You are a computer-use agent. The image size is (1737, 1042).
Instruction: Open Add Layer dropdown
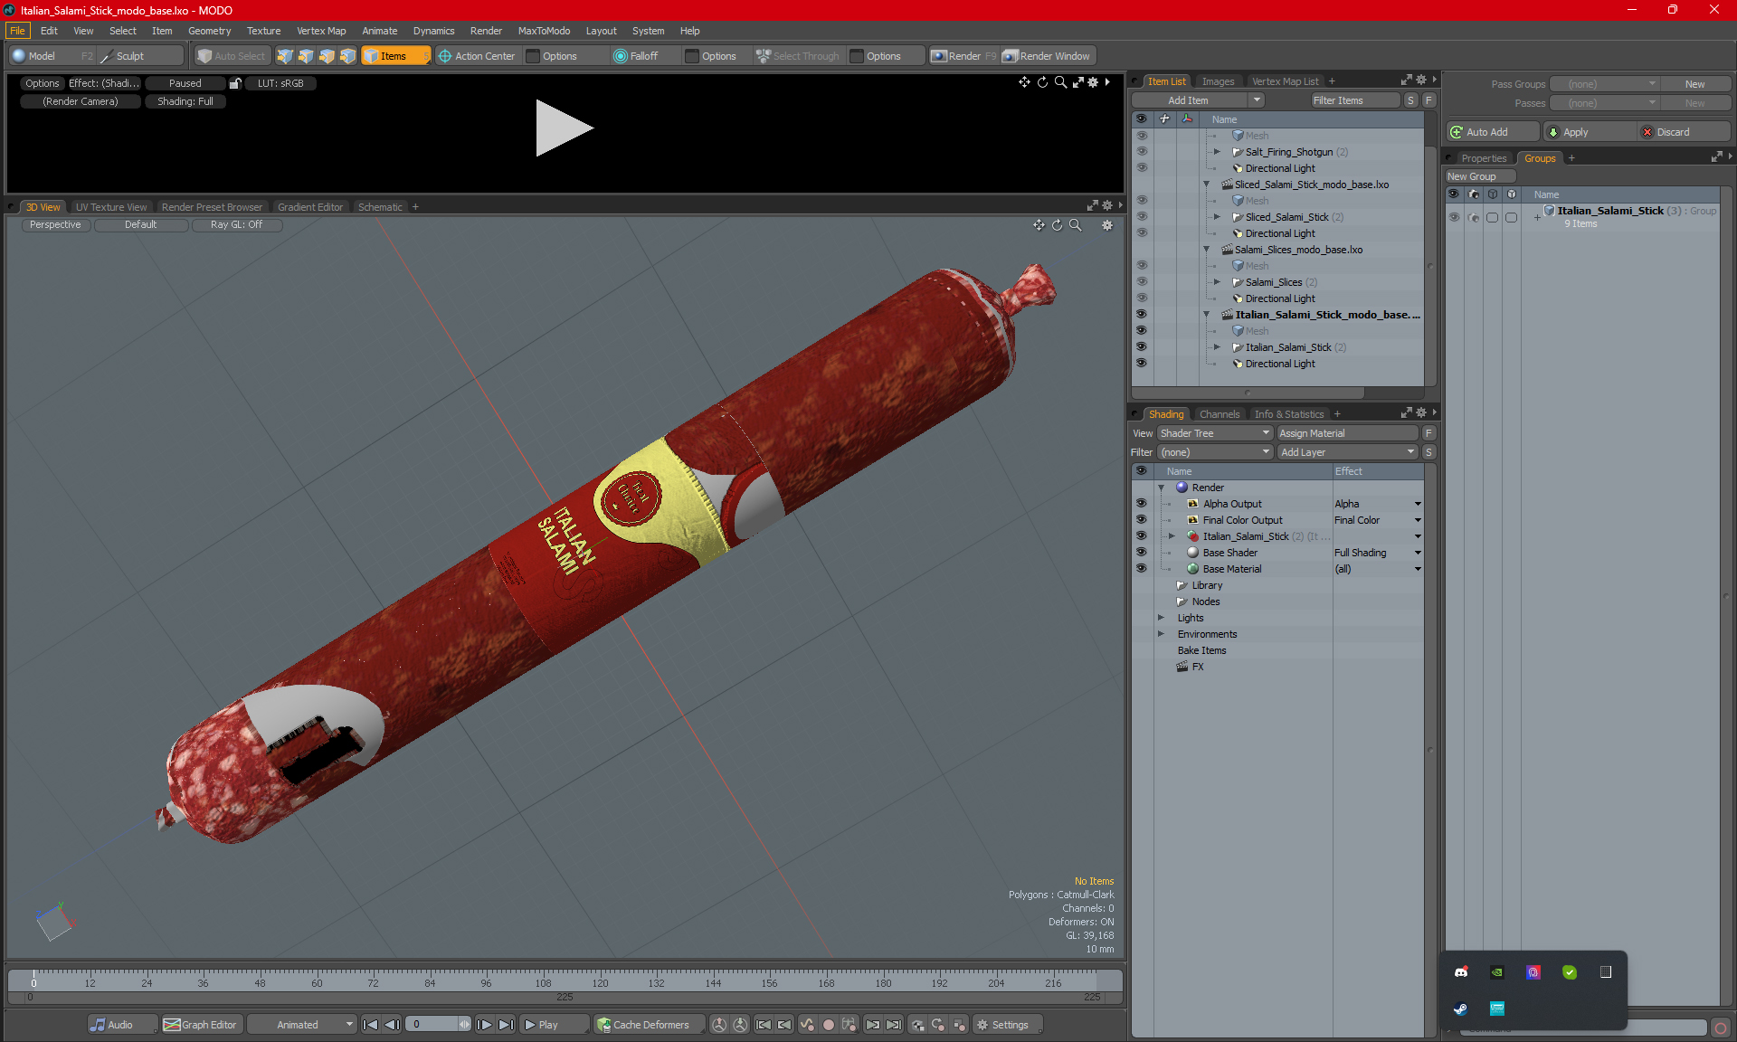[1347, 452]
